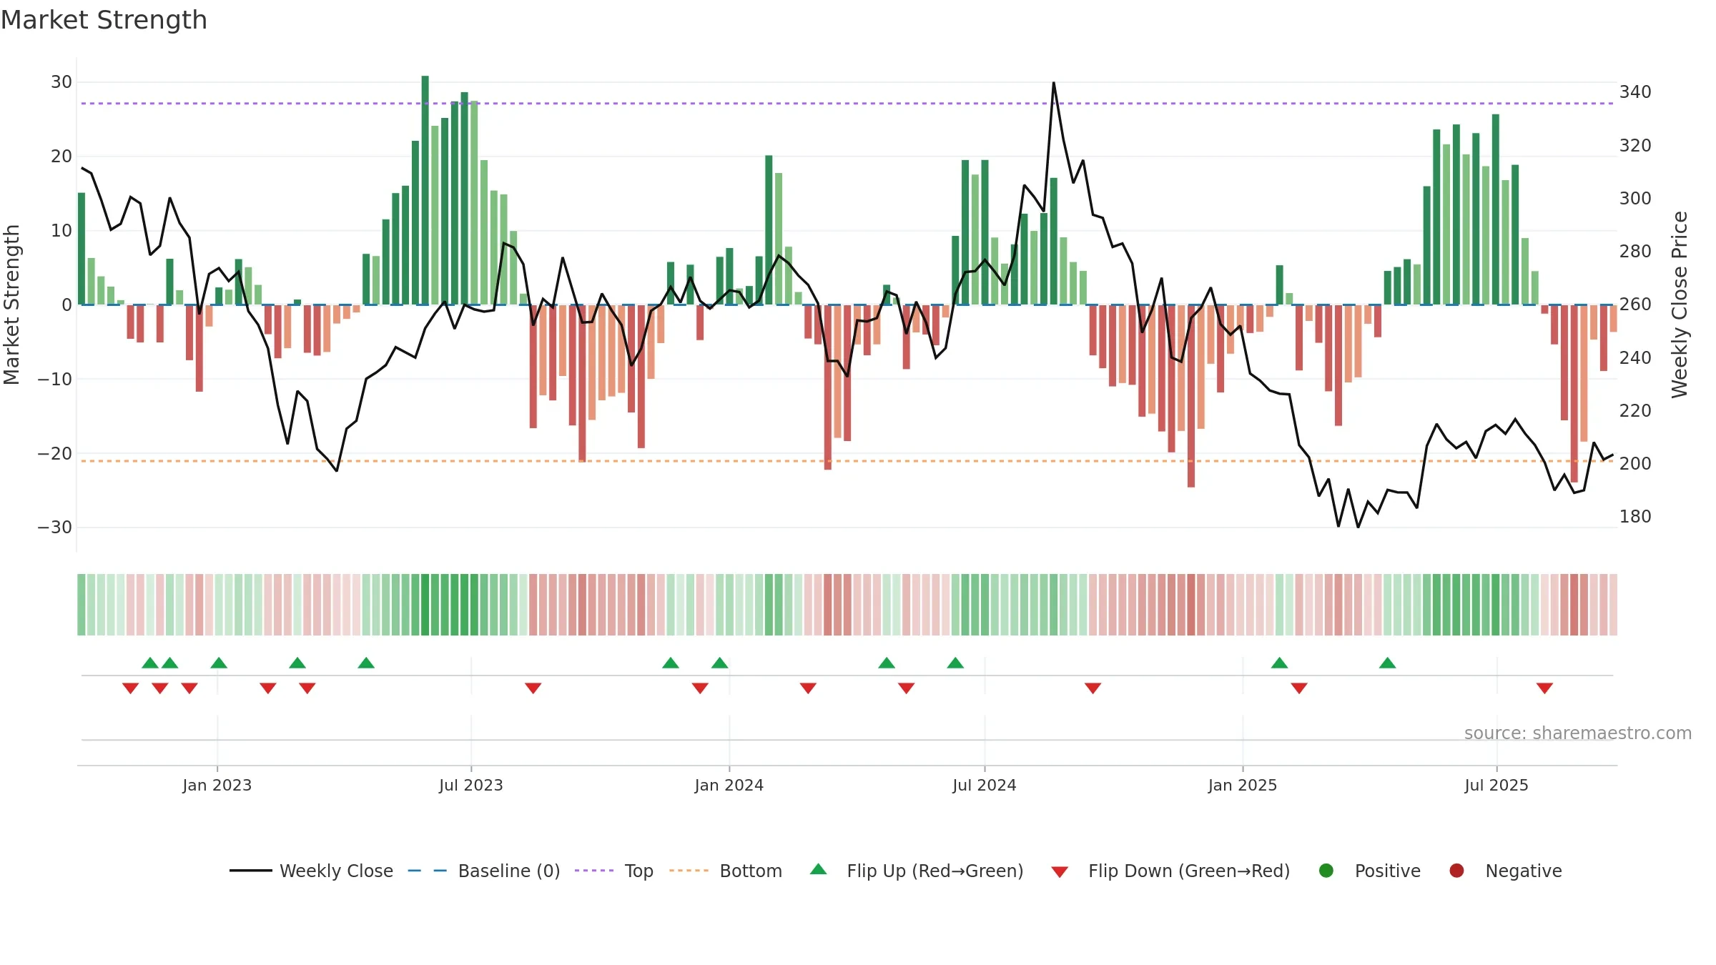Click the green Flip Up triangle in legend
This screenshot has width=1716, height=965.
[x=819, y=869]
